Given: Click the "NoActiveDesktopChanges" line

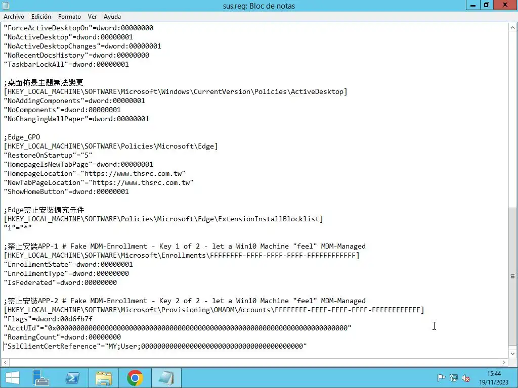Looking at the screenshot, I should click(82, 46).
